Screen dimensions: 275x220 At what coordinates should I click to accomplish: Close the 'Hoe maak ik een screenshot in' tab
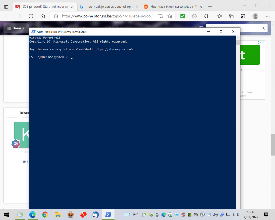[201, 7]
